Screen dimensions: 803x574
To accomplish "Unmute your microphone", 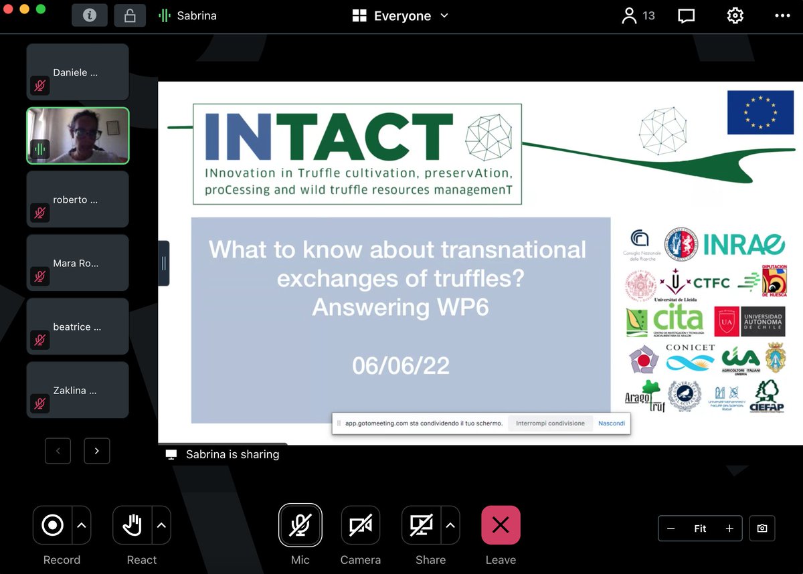I will 300,525.
